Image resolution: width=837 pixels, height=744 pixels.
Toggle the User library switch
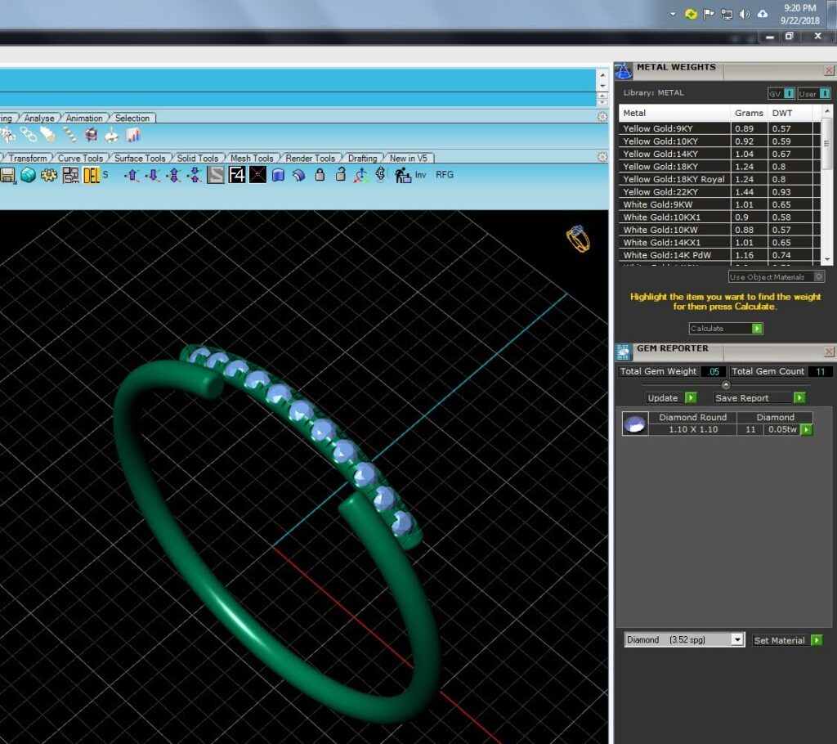[x=814, y=93]
